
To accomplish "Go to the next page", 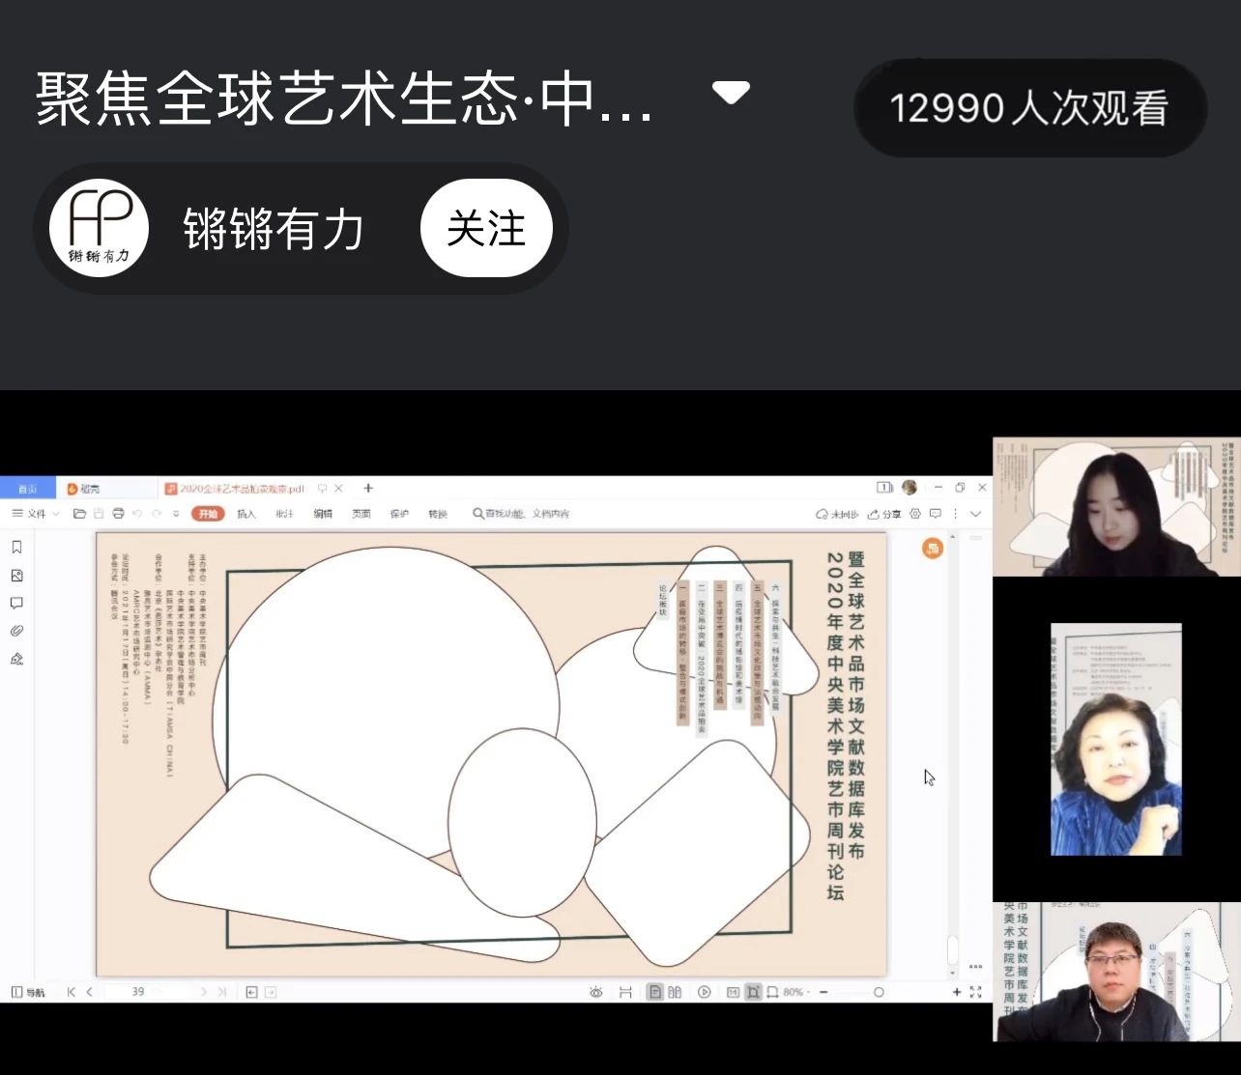I will click(203, 992).
